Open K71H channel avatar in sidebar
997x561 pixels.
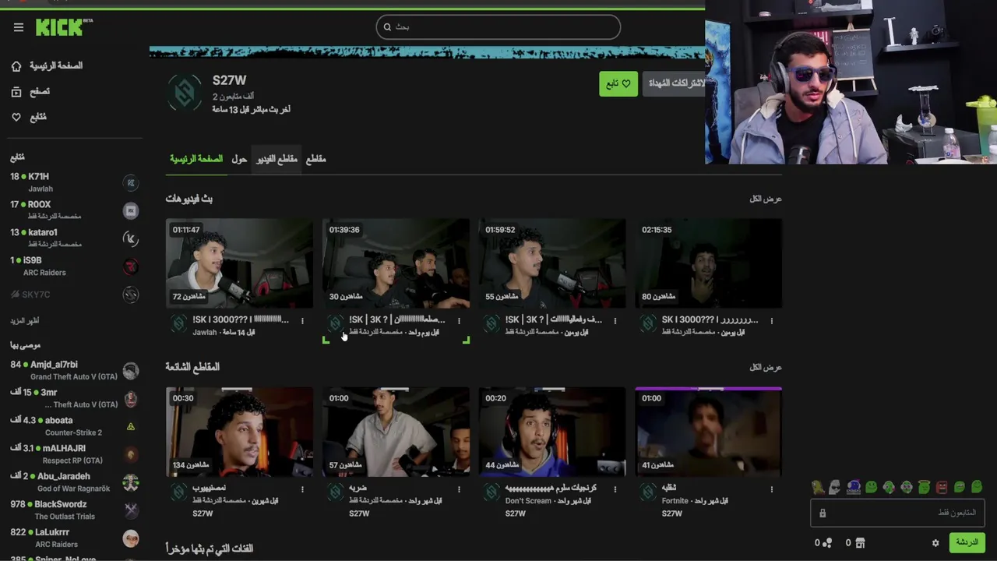(x=131, y=183)
